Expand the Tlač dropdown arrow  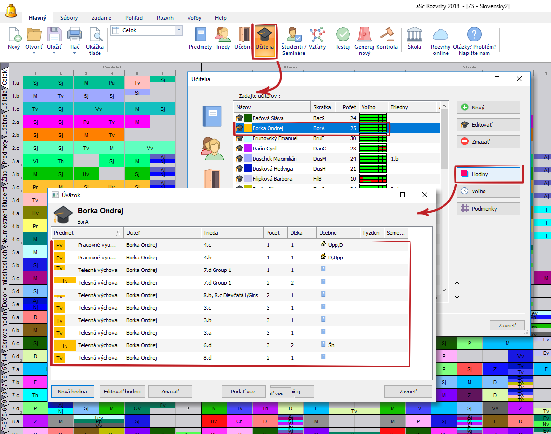(74, 53)
